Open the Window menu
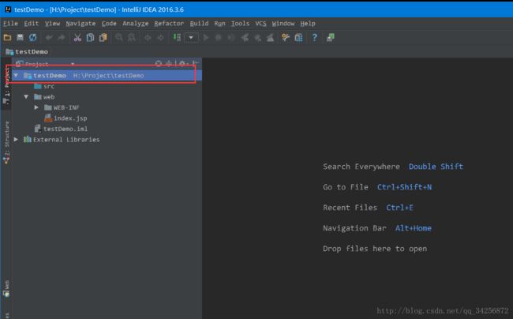 pos(283,24)
